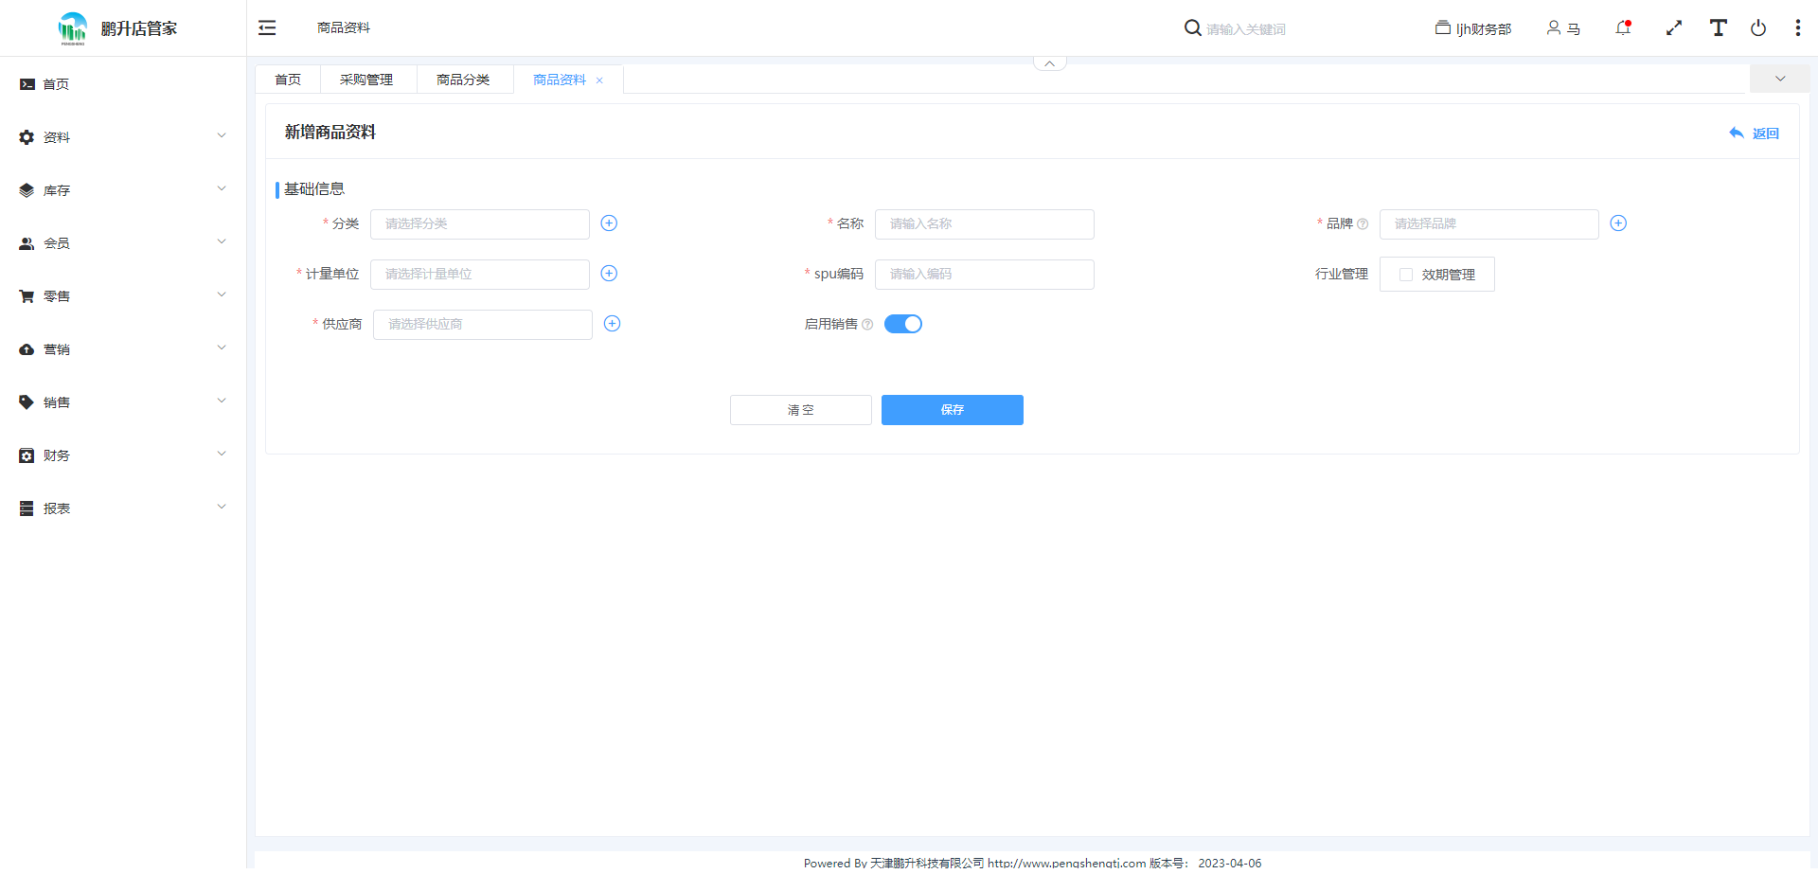This screenshot has width=1818, height=874.
Task: Click the 资料 gear icon in sidebar
Action: [x=27, y=137]
